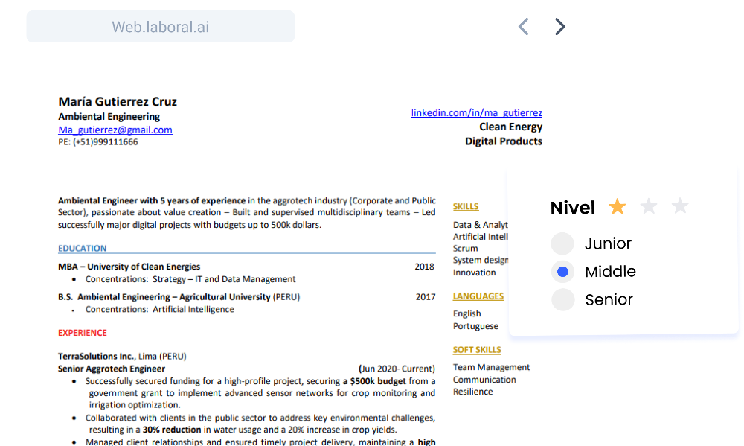Screen dimensions: 744x446
Task: Click the 'Digital Products' header text
Action: coord(504,141)
